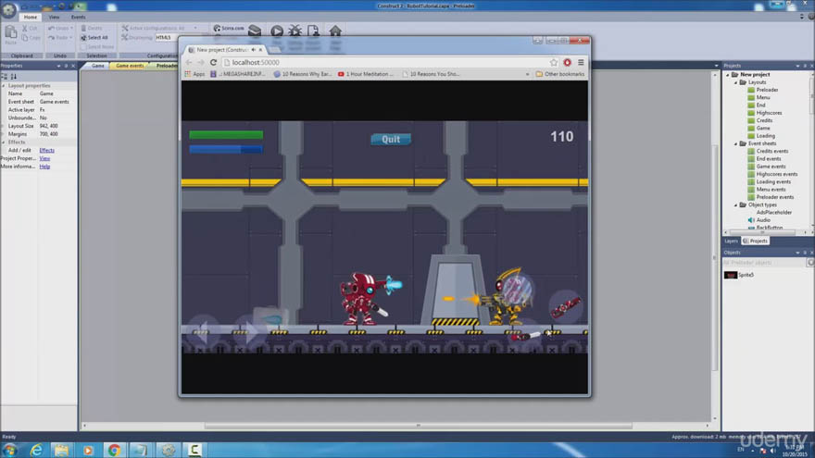Open Chrome from the taskbar
This screenshot has height=458, width=815.
[x=114, y=450]
